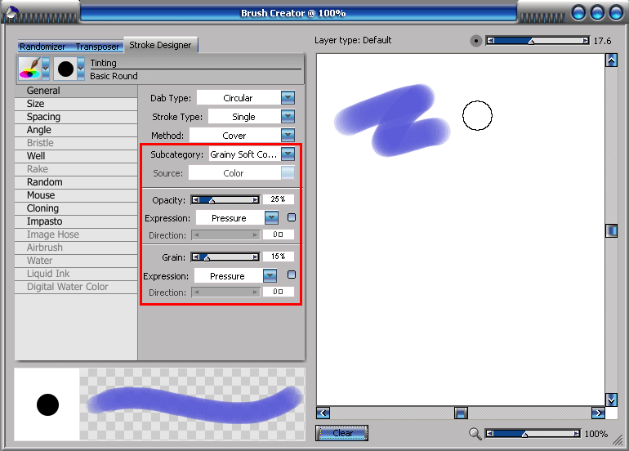This screenshot has width=629, height=451.
Task: Click the Layer type: Default label
Action: [353, 40]
